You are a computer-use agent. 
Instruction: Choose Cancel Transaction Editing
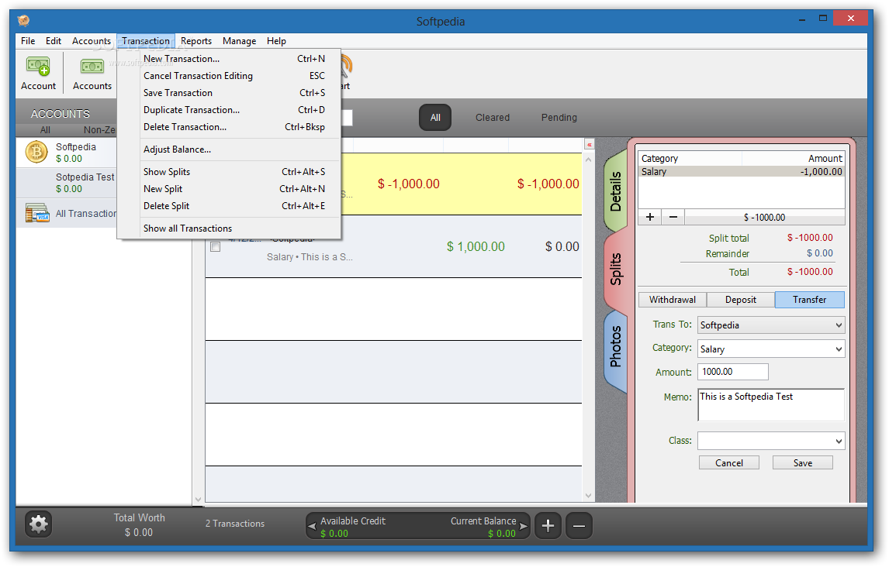(229, 76)
